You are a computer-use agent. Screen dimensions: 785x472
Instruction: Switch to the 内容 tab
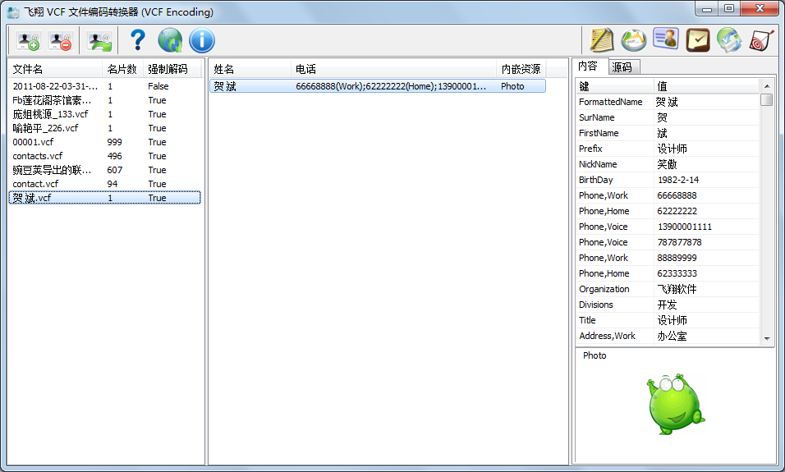pos(590,66)
